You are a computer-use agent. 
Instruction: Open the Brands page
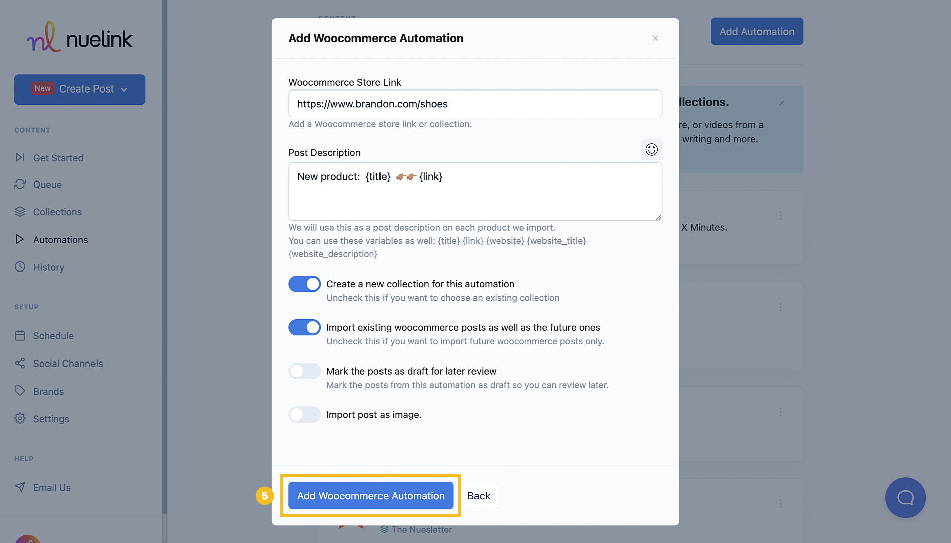(48, 391)
